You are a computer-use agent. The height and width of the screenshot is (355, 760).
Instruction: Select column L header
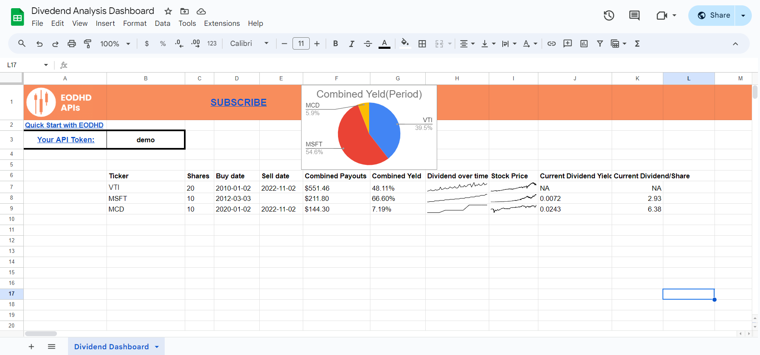coord(689,78)
